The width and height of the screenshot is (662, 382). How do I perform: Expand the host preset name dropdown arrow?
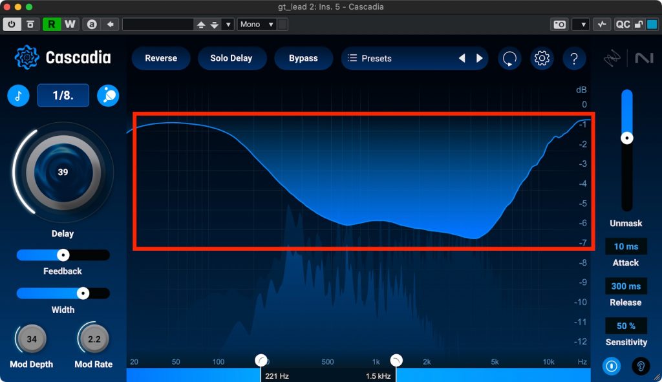point(228,25)
